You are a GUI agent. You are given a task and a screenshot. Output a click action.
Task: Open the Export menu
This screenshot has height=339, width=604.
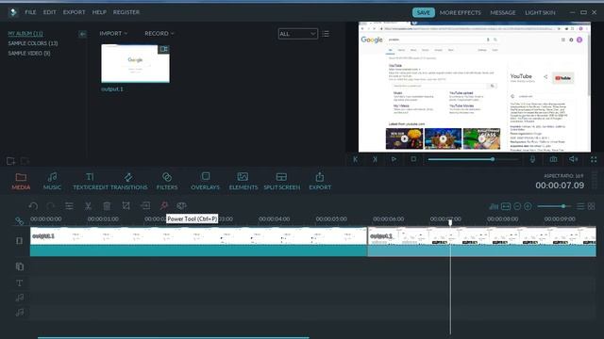(74, 12)
